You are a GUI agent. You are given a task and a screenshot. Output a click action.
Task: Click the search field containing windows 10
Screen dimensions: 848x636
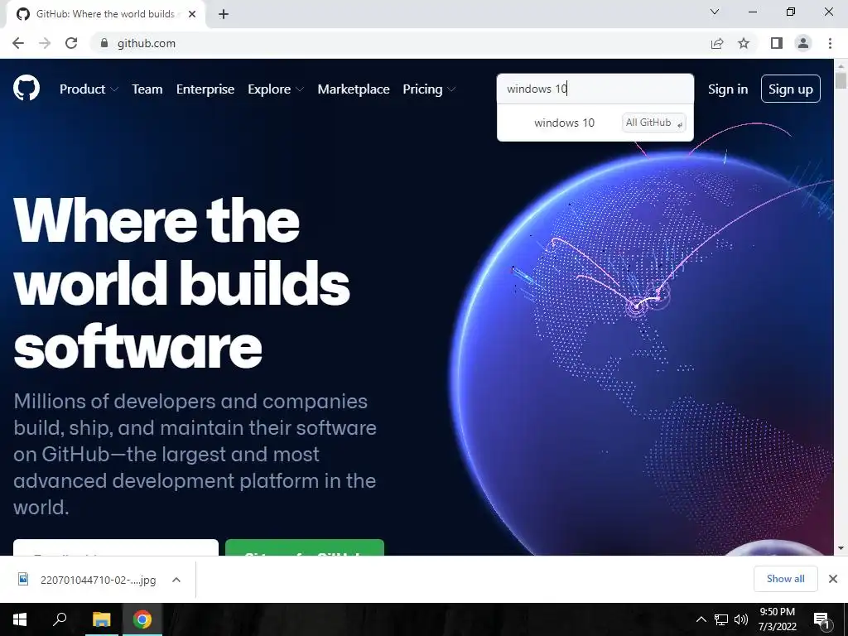595,89
